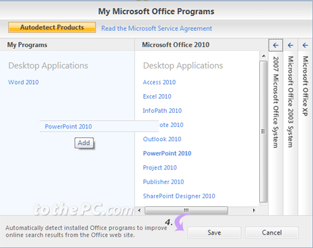This screenshot has height=248, width=313.
Task: Pick Outlook 2010 from the list
Action: point(162,139)
